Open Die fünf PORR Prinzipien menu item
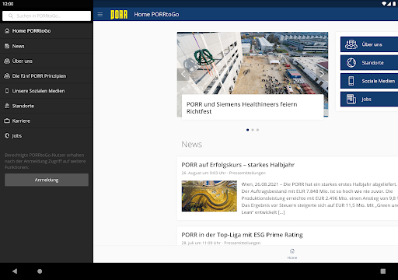This screenshot has height=280, width=398. click(47, 76)
